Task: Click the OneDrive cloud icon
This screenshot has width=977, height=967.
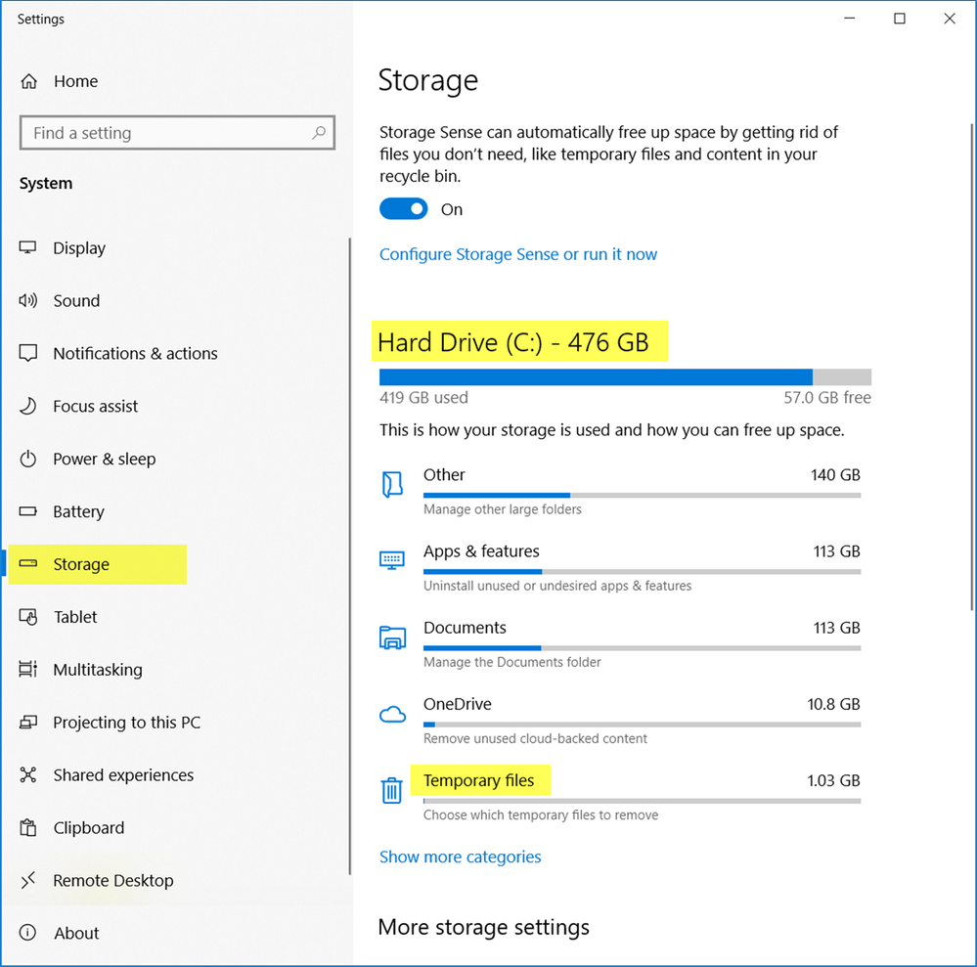Action: point(392,714)
